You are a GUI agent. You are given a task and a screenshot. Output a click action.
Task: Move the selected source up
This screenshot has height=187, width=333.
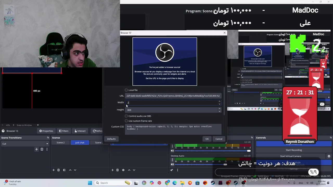(129, 170)
